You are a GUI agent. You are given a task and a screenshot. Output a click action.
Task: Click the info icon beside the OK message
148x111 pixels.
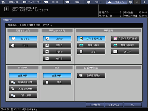7,9
